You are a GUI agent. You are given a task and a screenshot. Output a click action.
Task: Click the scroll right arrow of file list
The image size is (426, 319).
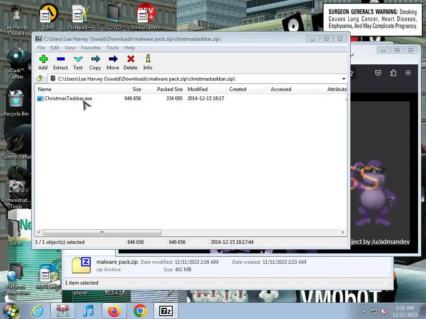pyautogui.click(x=343, y=233)
